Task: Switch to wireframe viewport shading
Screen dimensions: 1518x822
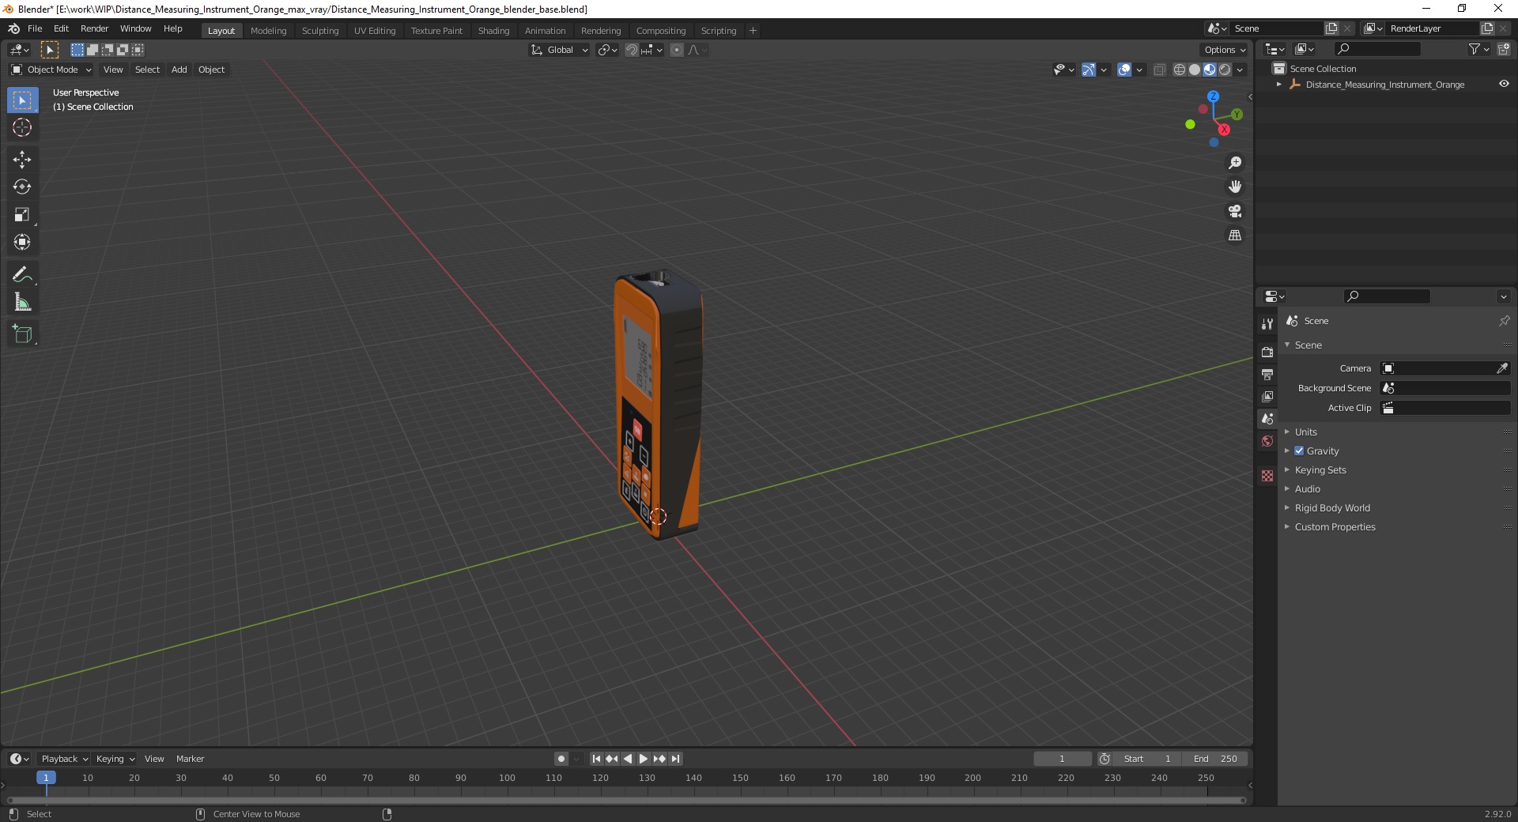Action: coord(1180,70)
